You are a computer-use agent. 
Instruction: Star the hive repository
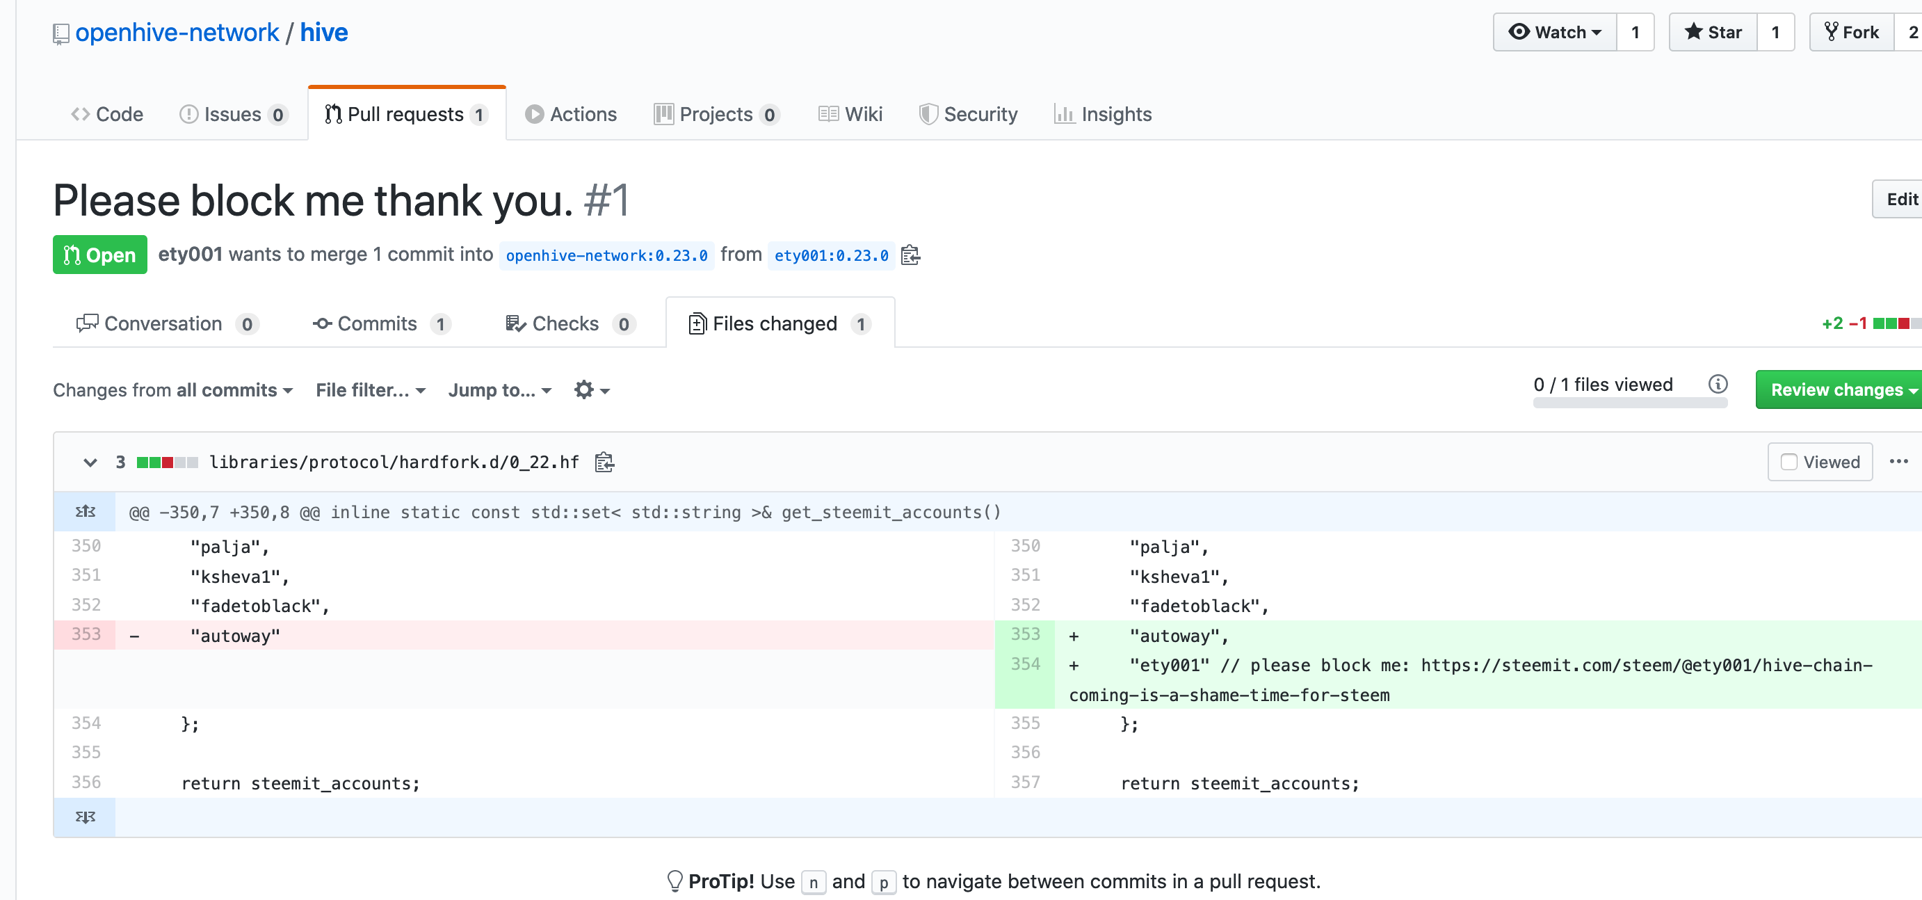(x=1712, y=32)
